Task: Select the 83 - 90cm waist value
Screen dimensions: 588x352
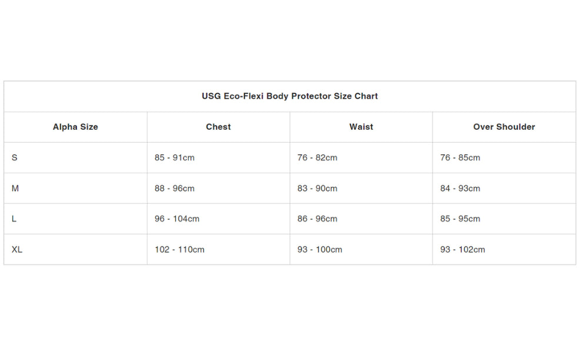Action: click(317, 188)
